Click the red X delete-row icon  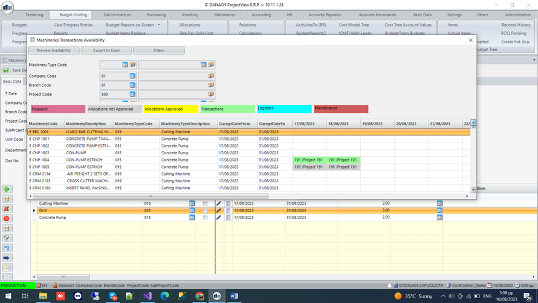pyautogui.click(x=6, y=208)
